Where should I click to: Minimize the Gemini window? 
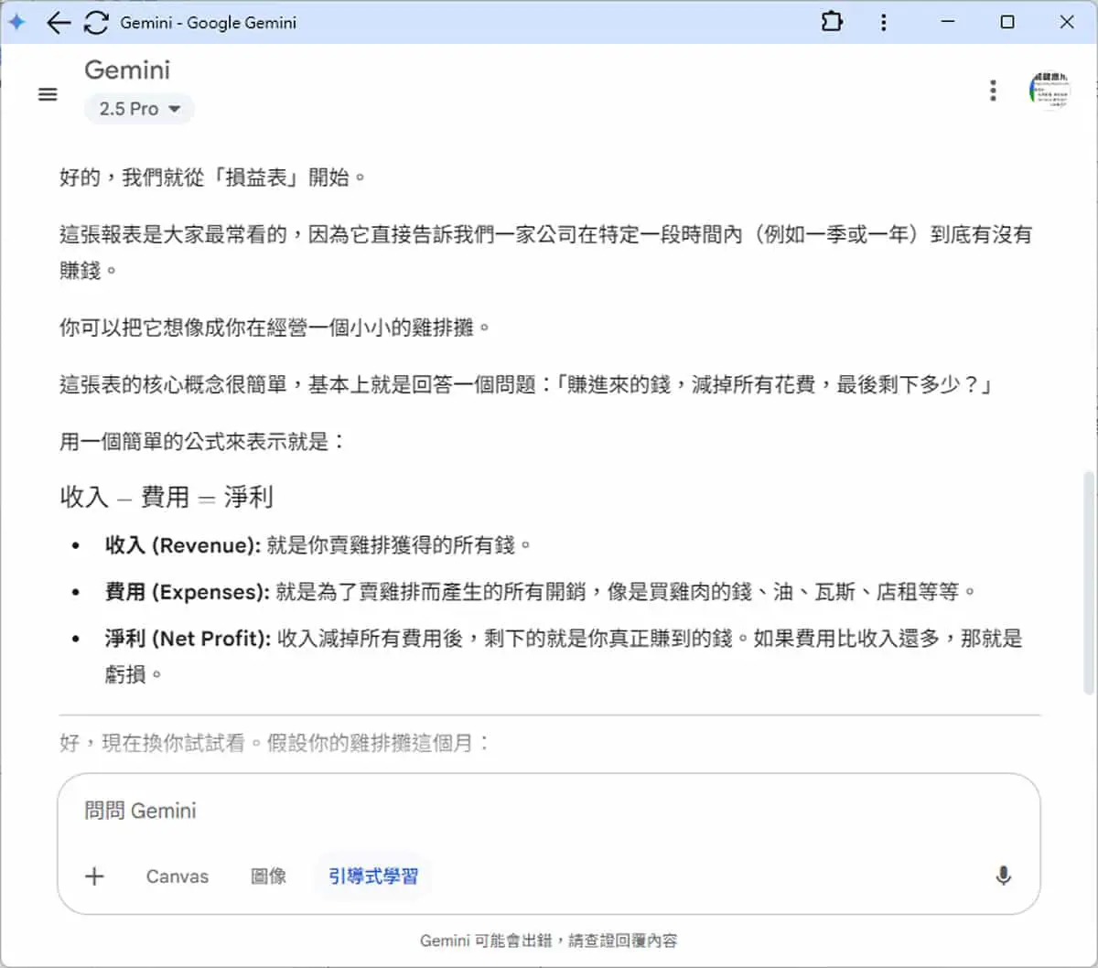948,22
